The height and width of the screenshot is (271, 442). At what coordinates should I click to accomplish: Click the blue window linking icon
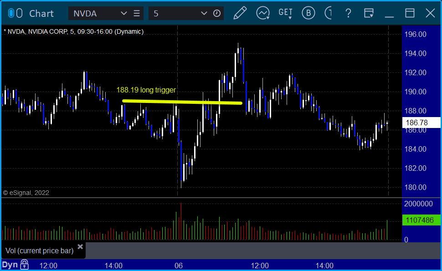11,13
